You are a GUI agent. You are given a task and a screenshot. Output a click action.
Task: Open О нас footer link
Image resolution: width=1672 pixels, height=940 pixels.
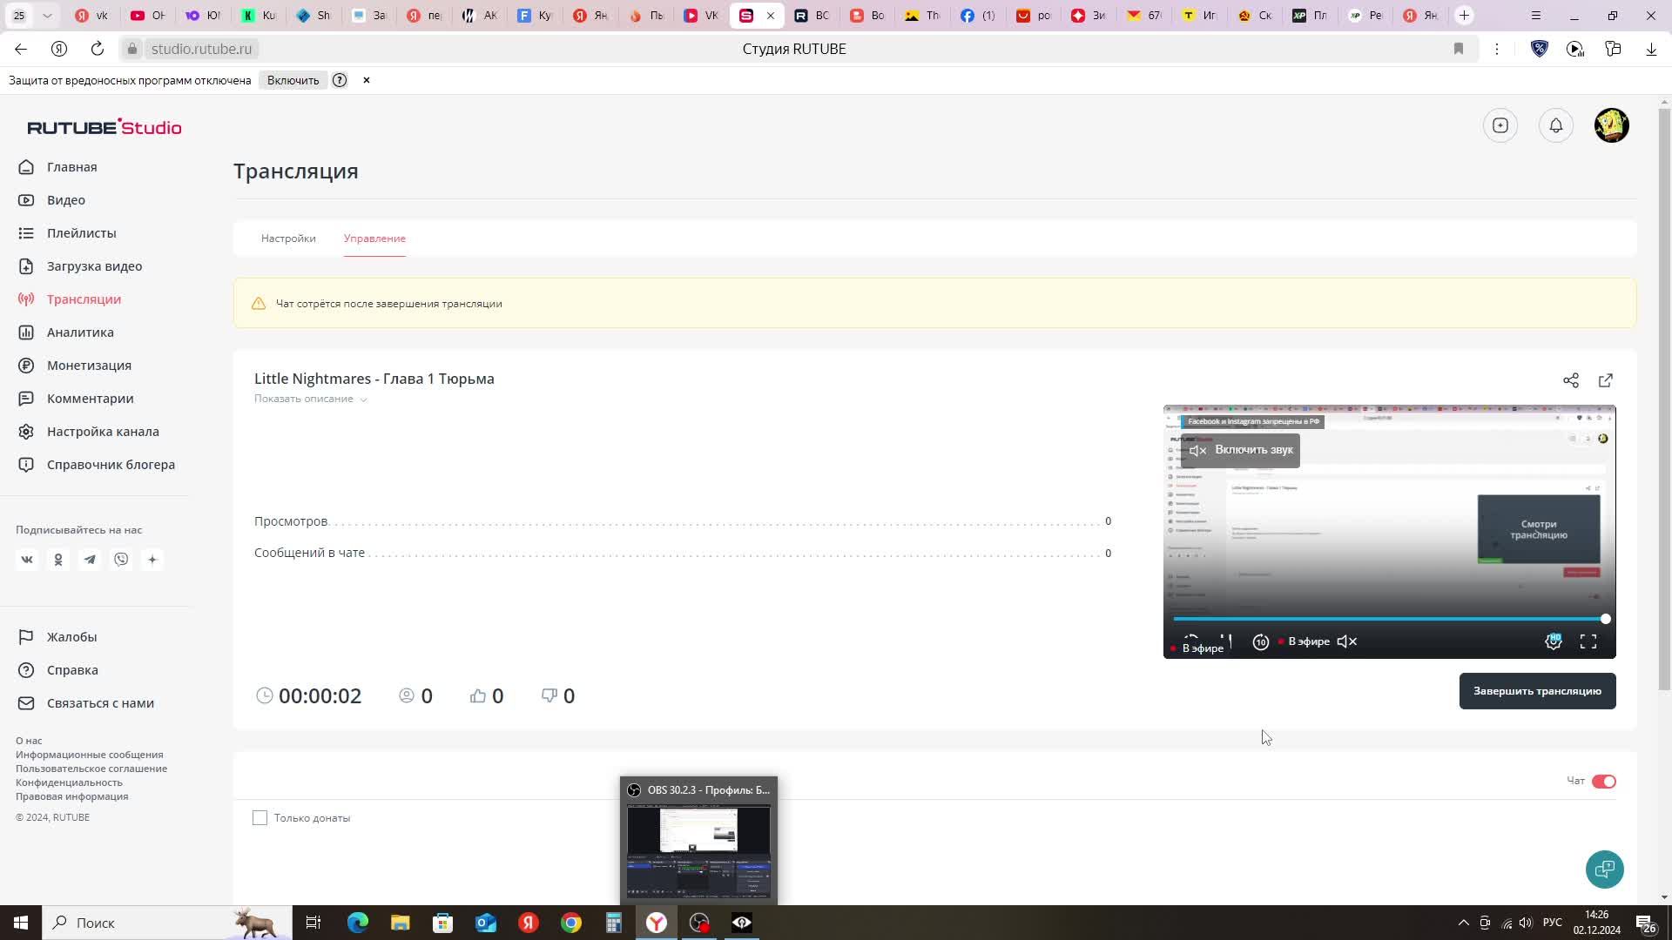point(29,741)
